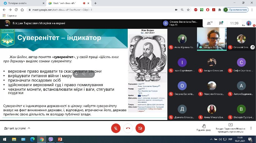
Task: Pin the presentation using the pin icon overlay
Action: click(x=76, y=74)
